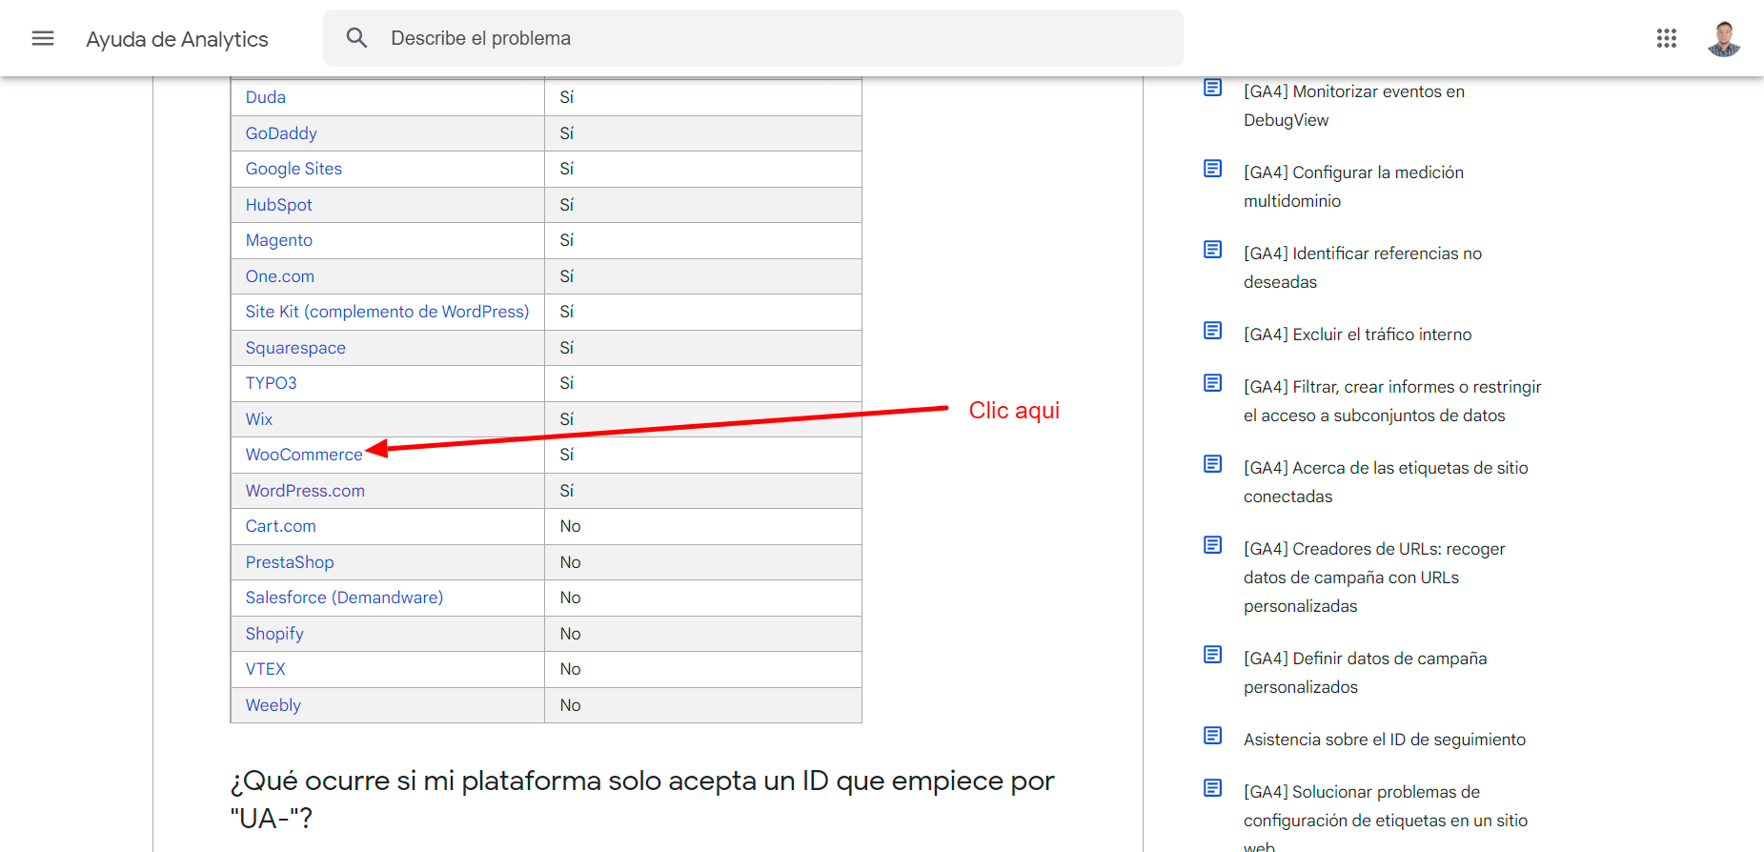Click heading about ID que empiece por UA-
This screenshot has height=852, width=1764.
pos(642,799)
